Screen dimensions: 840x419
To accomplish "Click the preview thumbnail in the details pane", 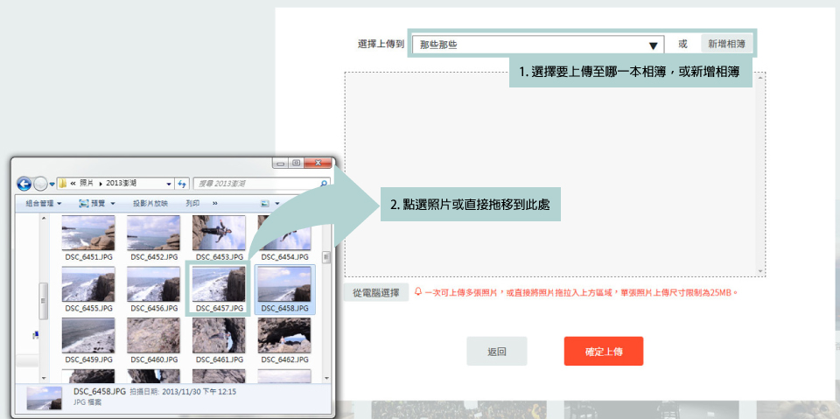I will click(x=45, y=398).
